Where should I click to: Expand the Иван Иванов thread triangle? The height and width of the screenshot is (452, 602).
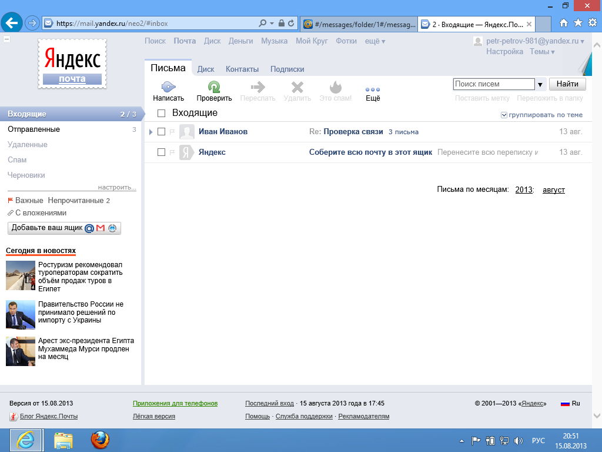[151, 132]
